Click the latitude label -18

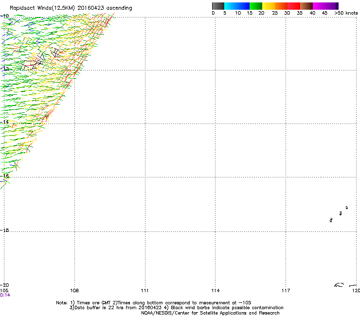[x=4, y=230]
